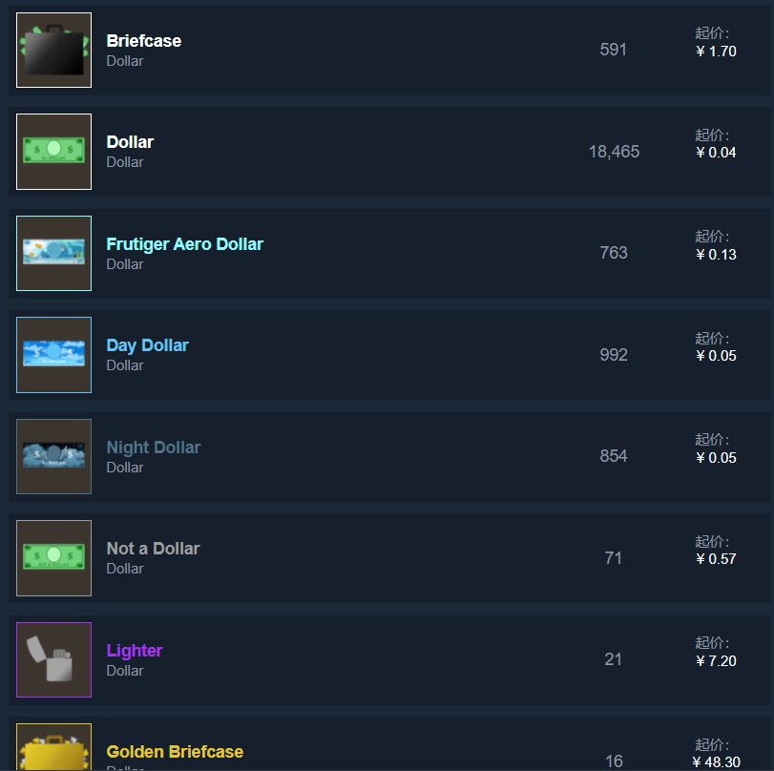Open the Day Dollar sky thumbnail
The image size is (774, 771).
pyautogui.click(x=53, y=355)
